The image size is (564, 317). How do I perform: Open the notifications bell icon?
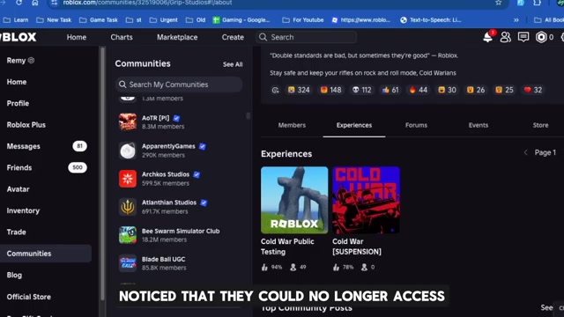click(x=488, y=37)
